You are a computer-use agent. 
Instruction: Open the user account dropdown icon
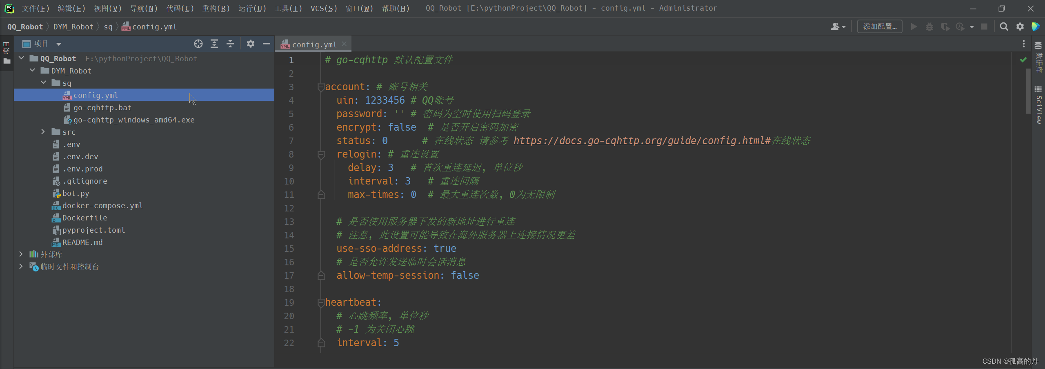pos(838,27)
